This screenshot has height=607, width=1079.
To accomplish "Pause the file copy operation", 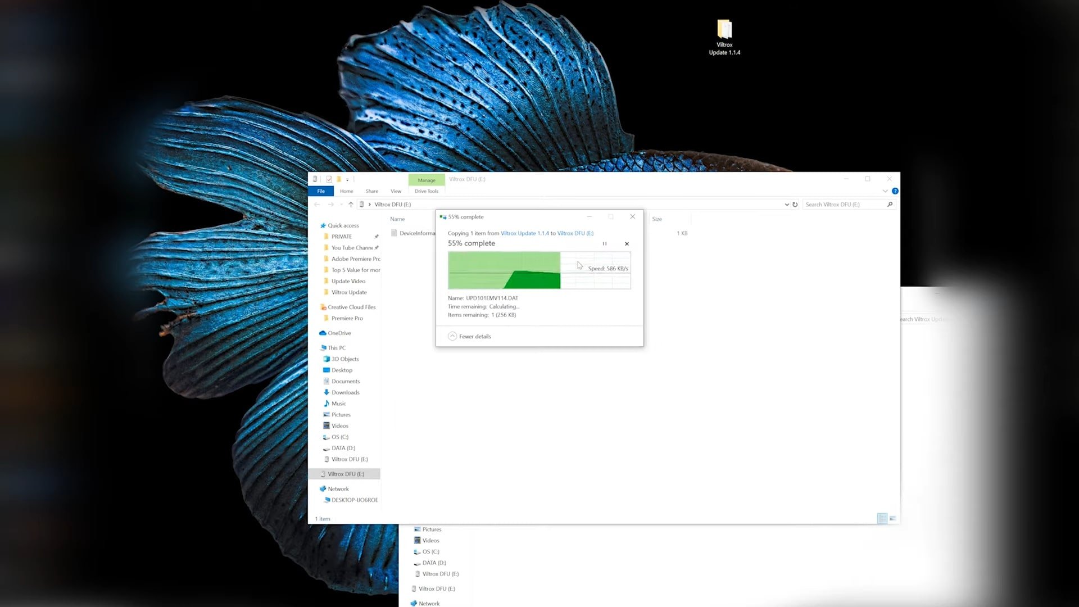I will click(x=605, y=244).
